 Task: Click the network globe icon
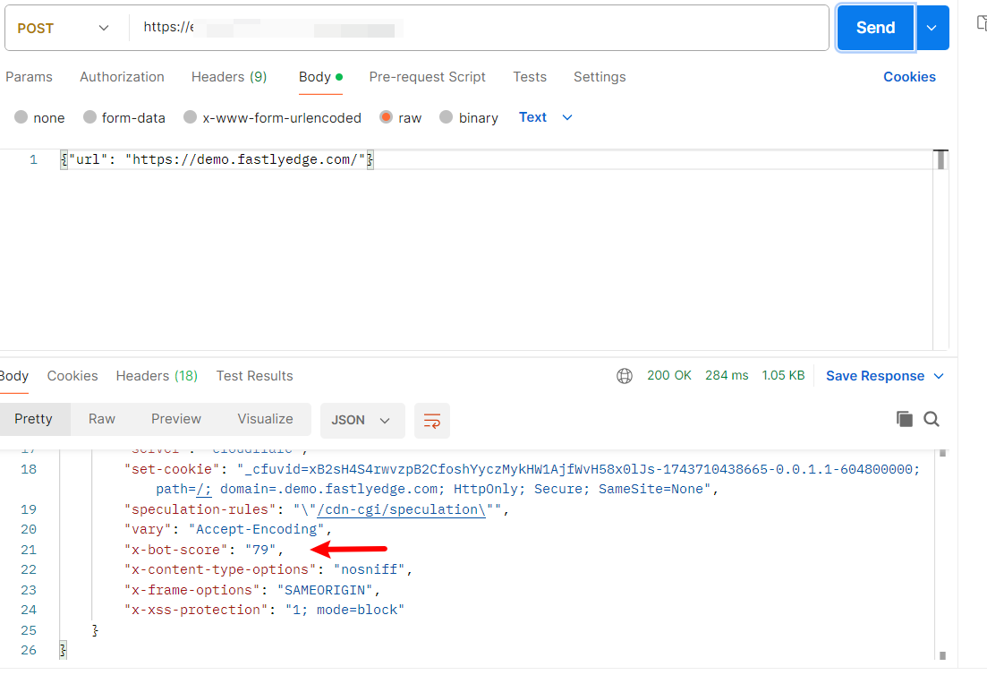point(625,376)
